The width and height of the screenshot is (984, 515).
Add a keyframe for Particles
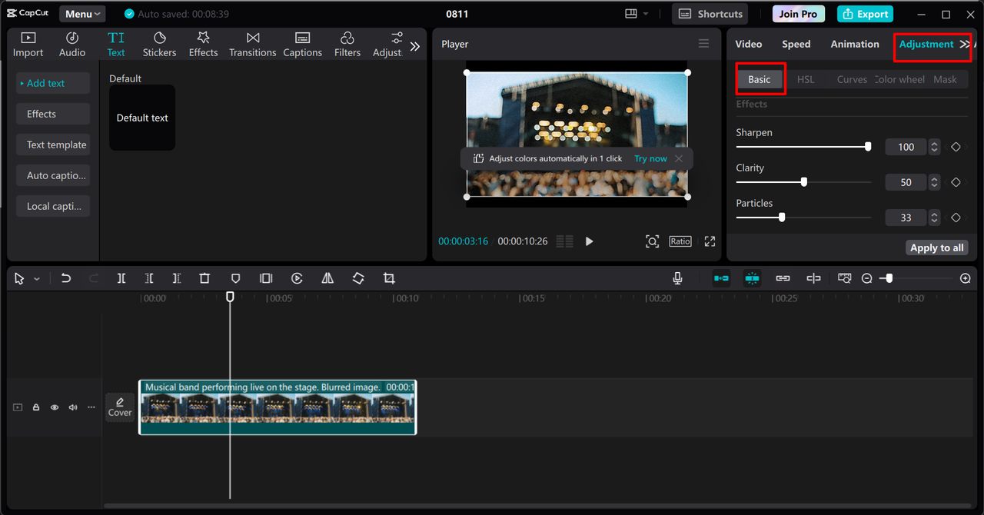coord(956,218)
